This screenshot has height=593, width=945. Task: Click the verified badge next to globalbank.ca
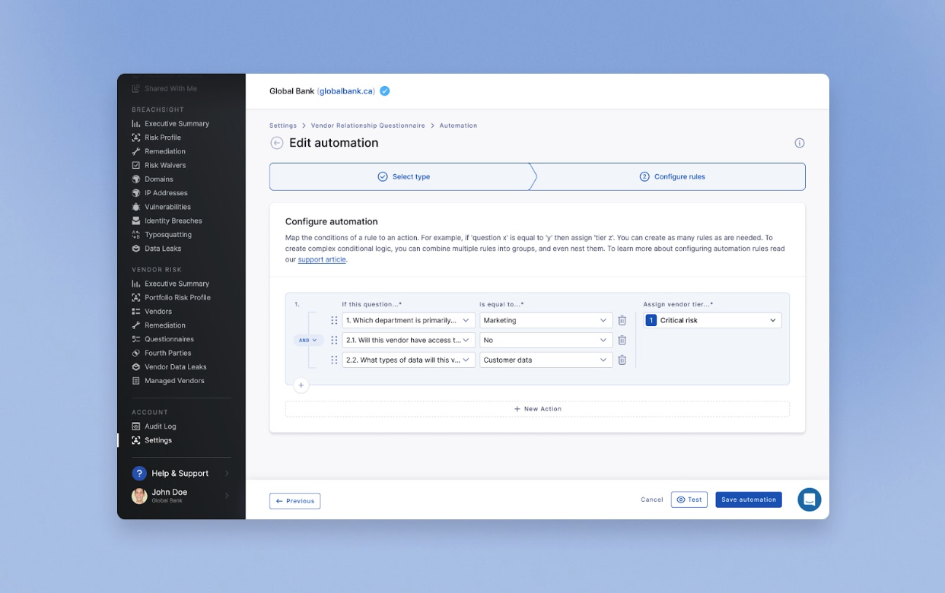(385, 91)
